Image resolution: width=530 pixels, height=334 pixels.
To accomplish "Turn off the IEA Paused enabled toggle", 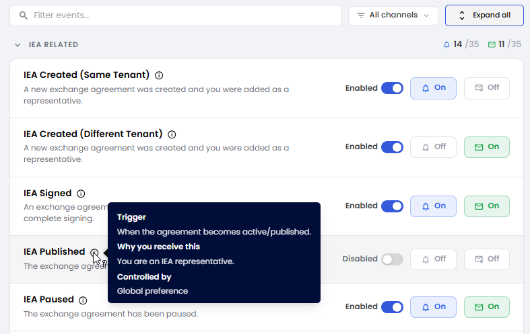I will 392,307.
